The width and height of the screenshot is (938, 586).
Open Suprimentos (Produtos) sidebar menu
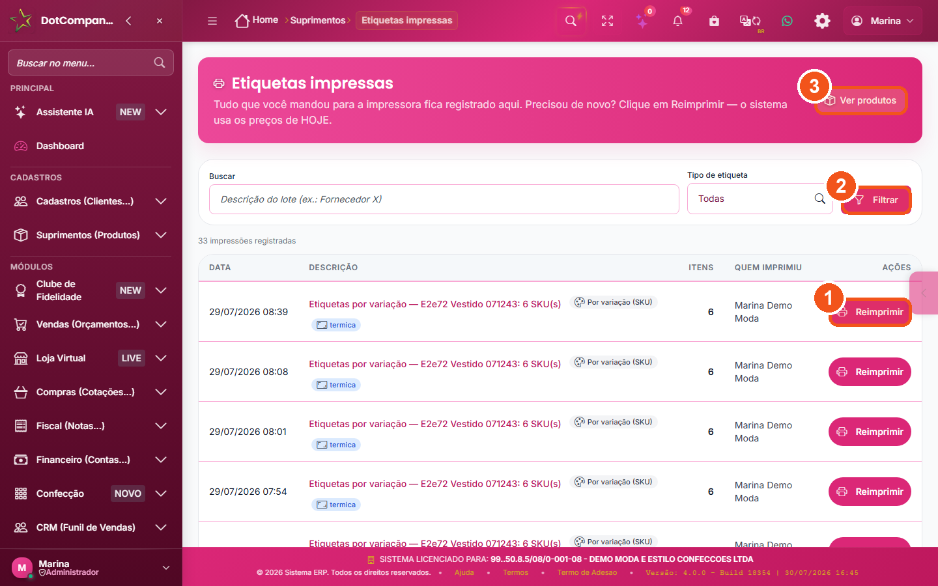click(88, 235)
